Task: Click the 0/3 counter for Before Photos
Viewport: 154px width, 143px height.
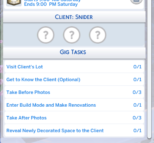Action: pos(137,92)
